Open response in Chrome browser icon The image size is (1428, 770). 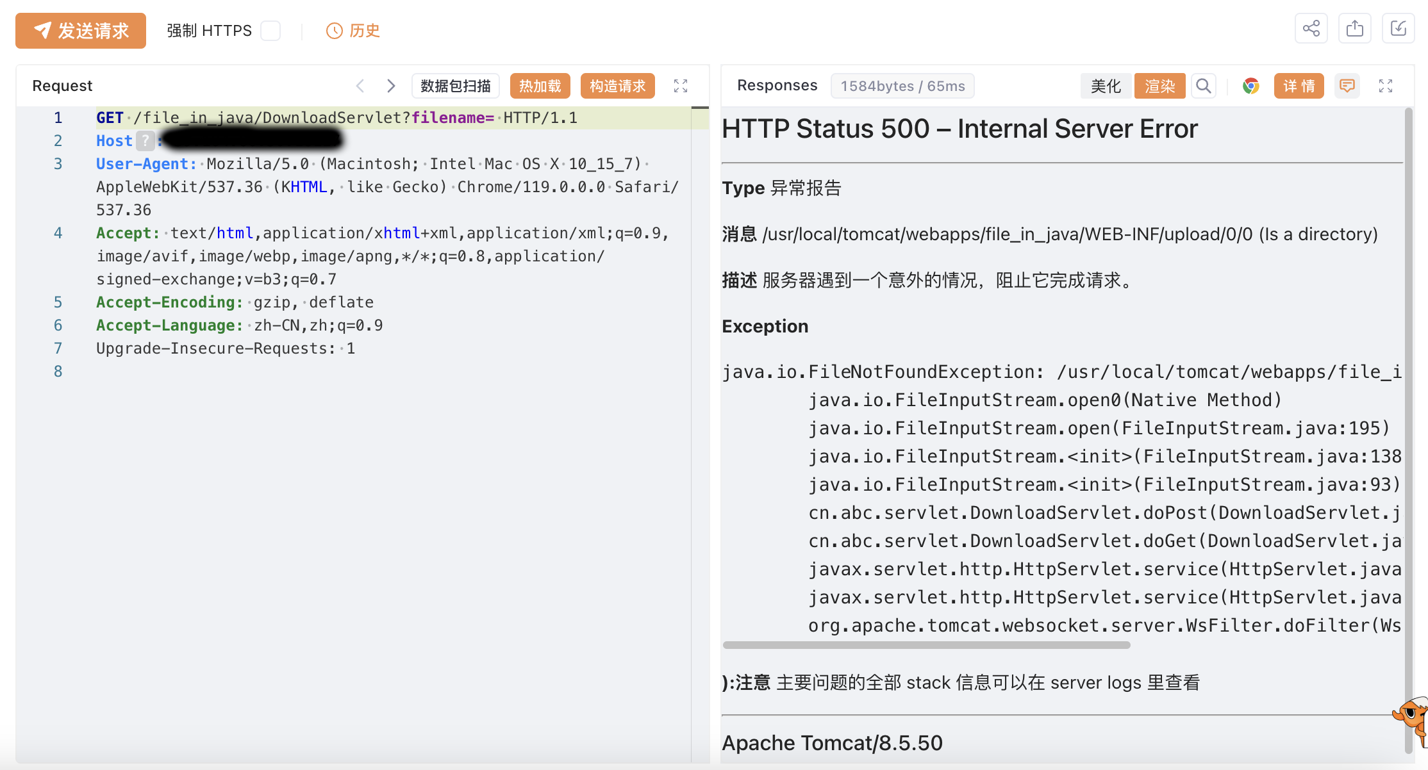[1250, 86]
